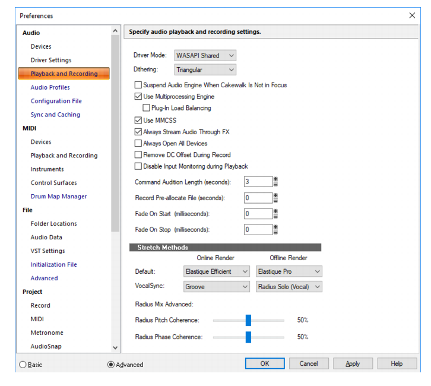Open Default Offline Render Elastique Pro dropdown
The width and height of the screenshot is (431, 386).
coord(289,271)
